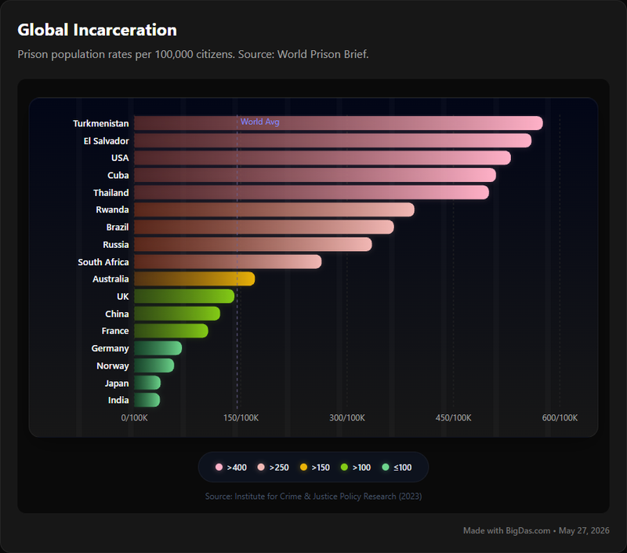Click the China country label
Viewport: 627px width, 553px height.
pos(117,314)
